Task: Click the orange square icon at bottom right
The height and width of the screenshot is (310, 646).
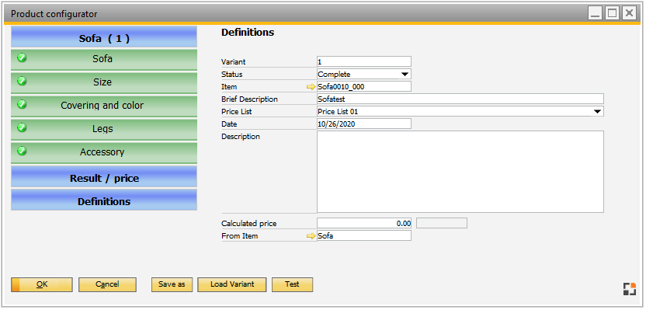Action: pyautogui.click(x=629, y=289)
